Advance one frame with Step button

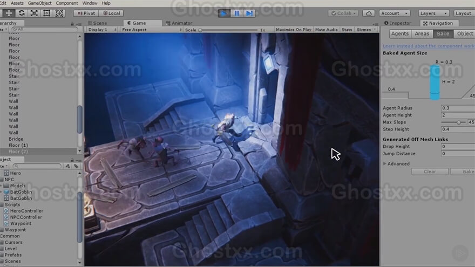click(x=249, y=13)
